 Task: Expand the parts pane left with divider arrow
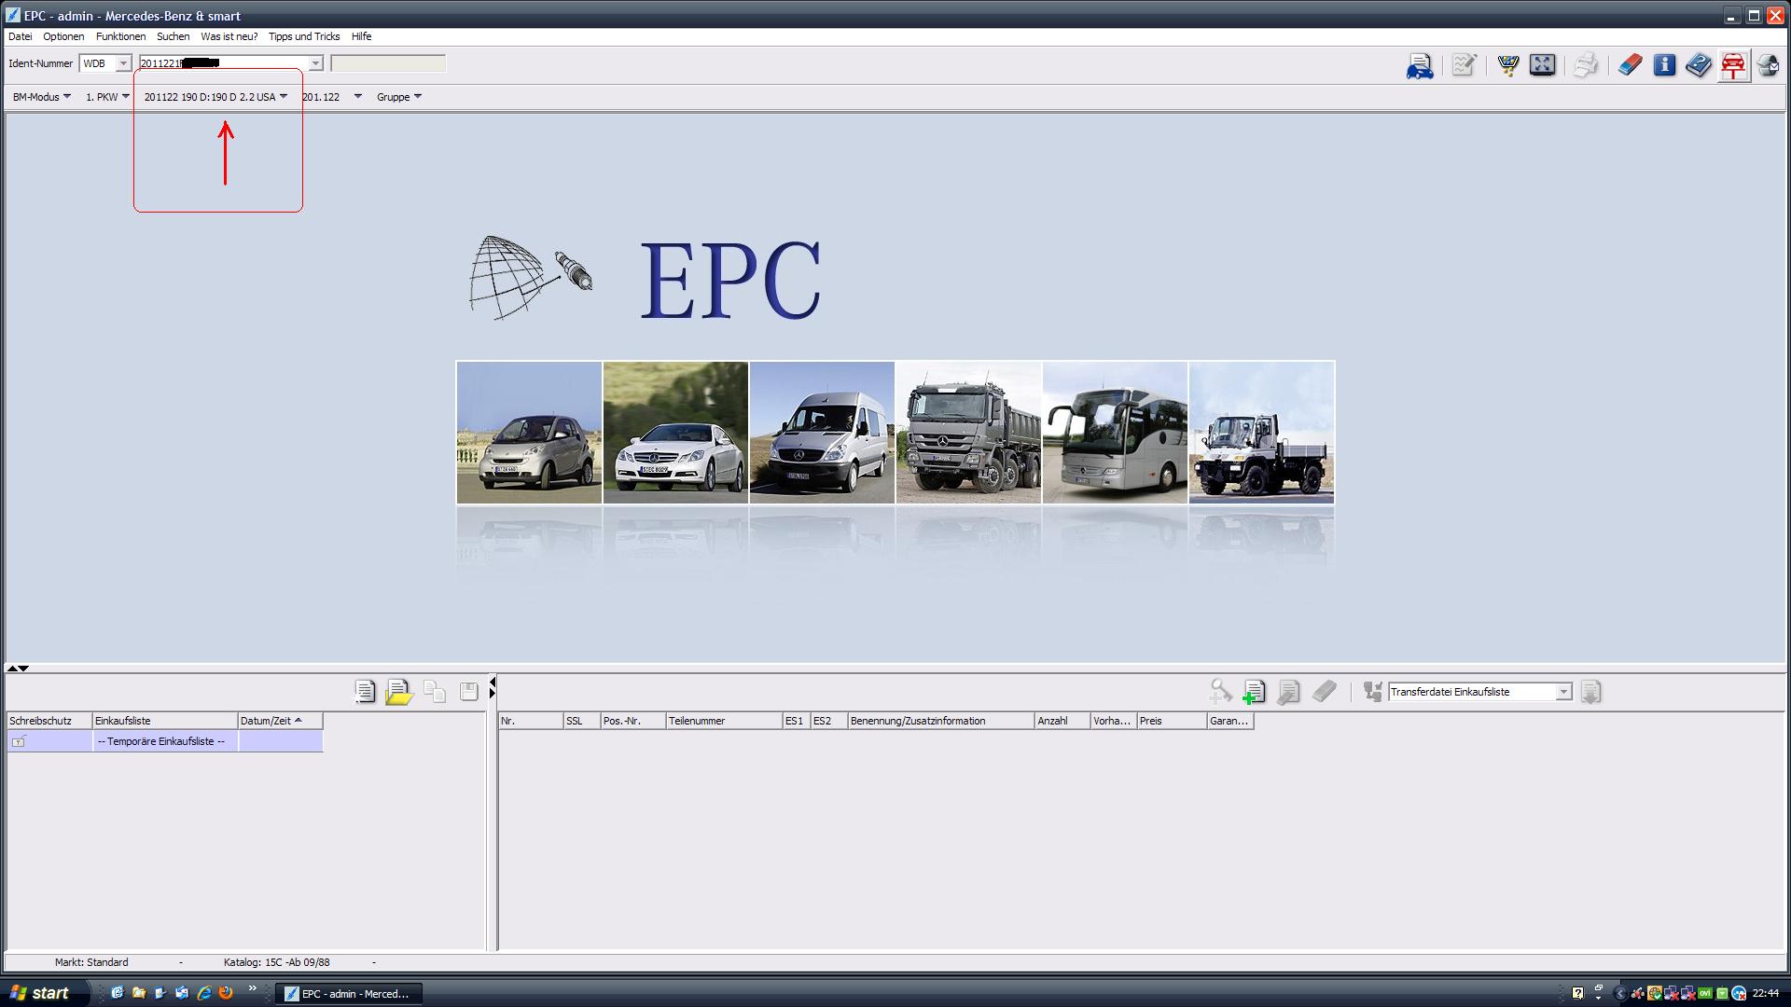tap(492, 683)
